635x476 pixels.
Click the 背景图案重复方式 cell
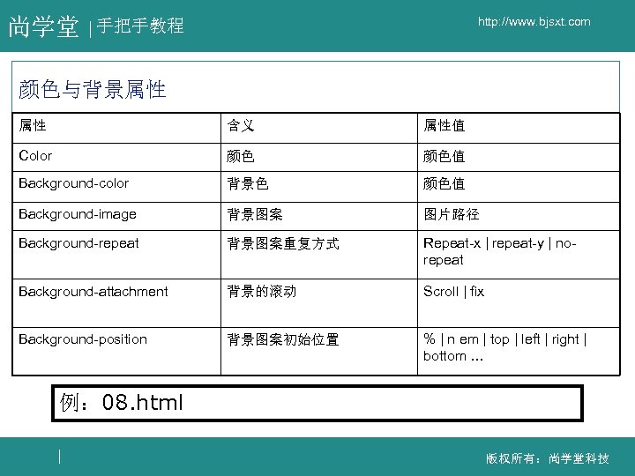(x=319, y=255)
